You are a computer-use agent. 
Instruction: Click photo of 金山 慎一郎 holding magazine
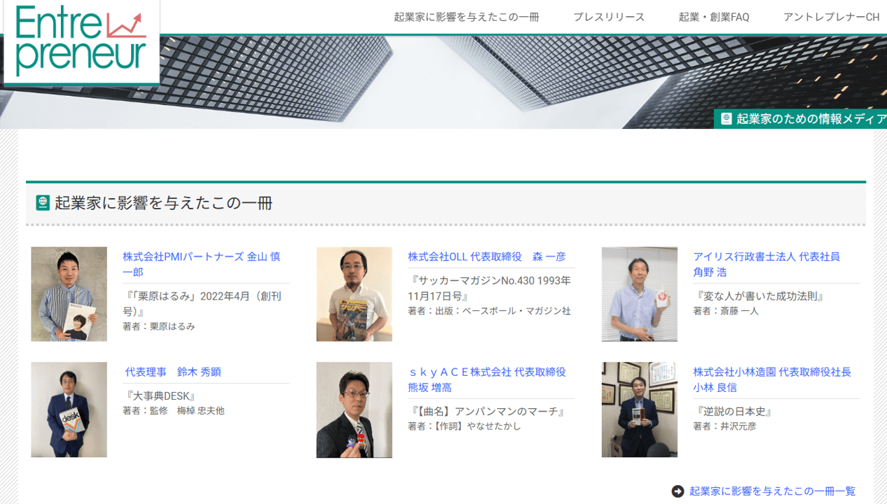click(x=69, y=294)
